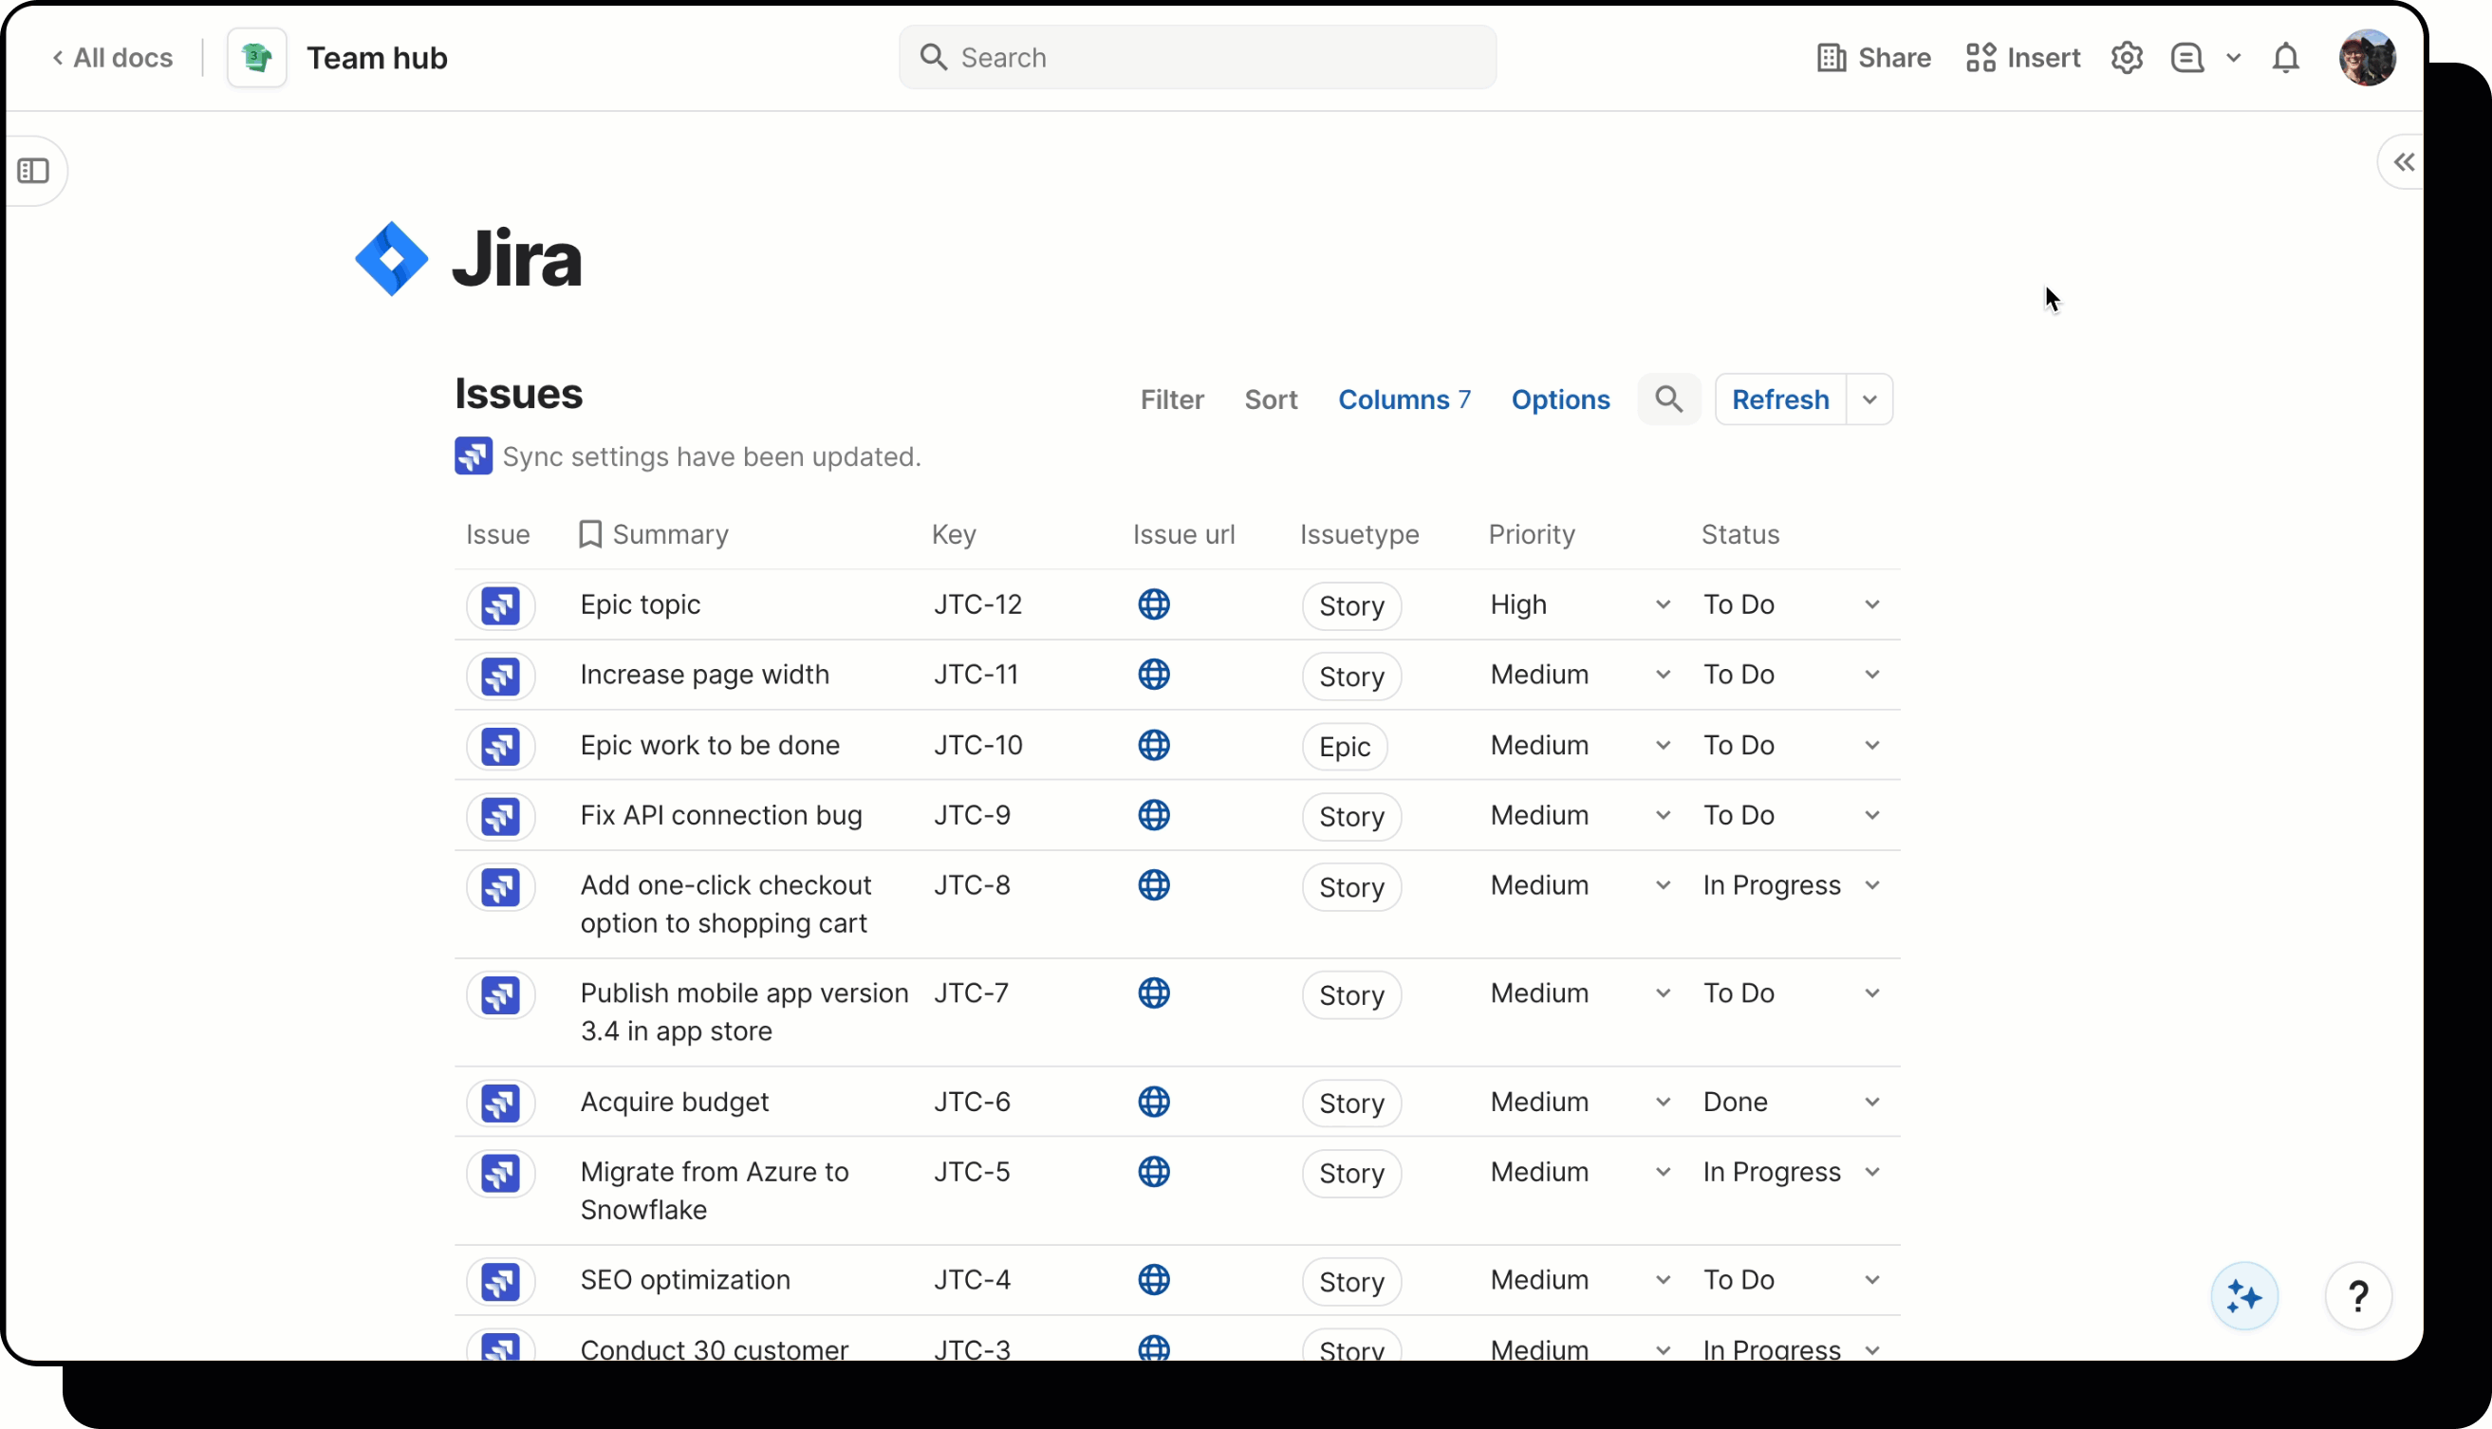Open the globe URL link for JTC-6
2492x1429 pixels.
1153,1102
